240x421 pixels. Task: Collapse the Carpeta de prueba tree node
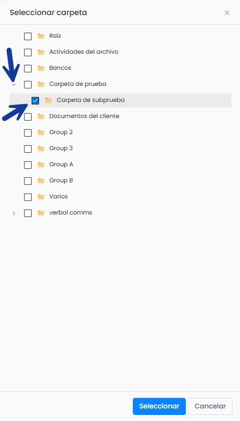pos(14,84)
